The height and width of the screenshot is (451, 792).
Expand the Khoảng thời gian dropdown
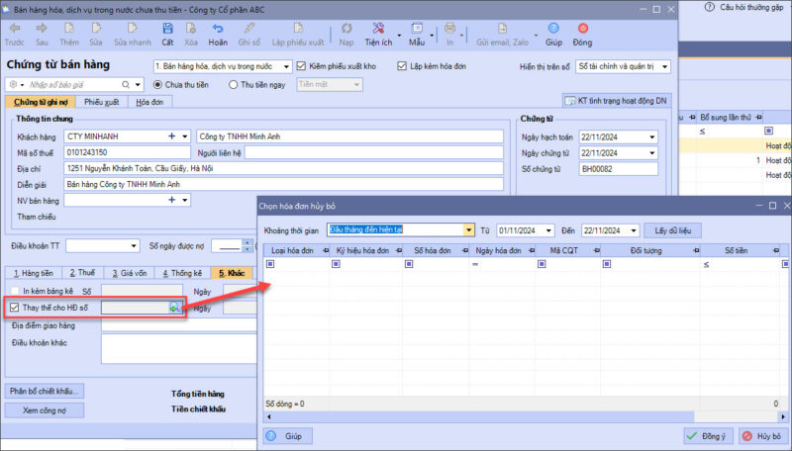[469, 229]
